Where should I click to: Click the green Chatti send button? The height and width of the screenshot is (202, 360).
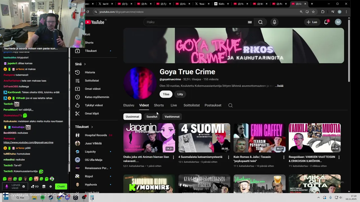pos(61,187)
